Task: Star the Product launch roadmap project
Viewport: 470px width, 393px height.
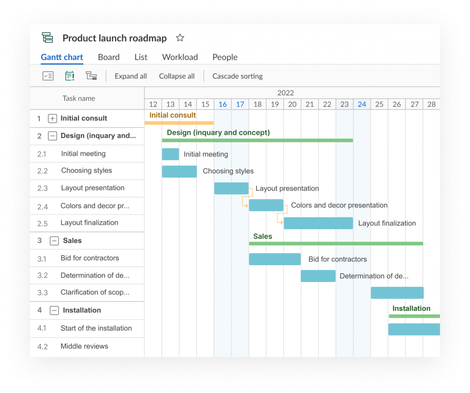Action: (179, 38)
